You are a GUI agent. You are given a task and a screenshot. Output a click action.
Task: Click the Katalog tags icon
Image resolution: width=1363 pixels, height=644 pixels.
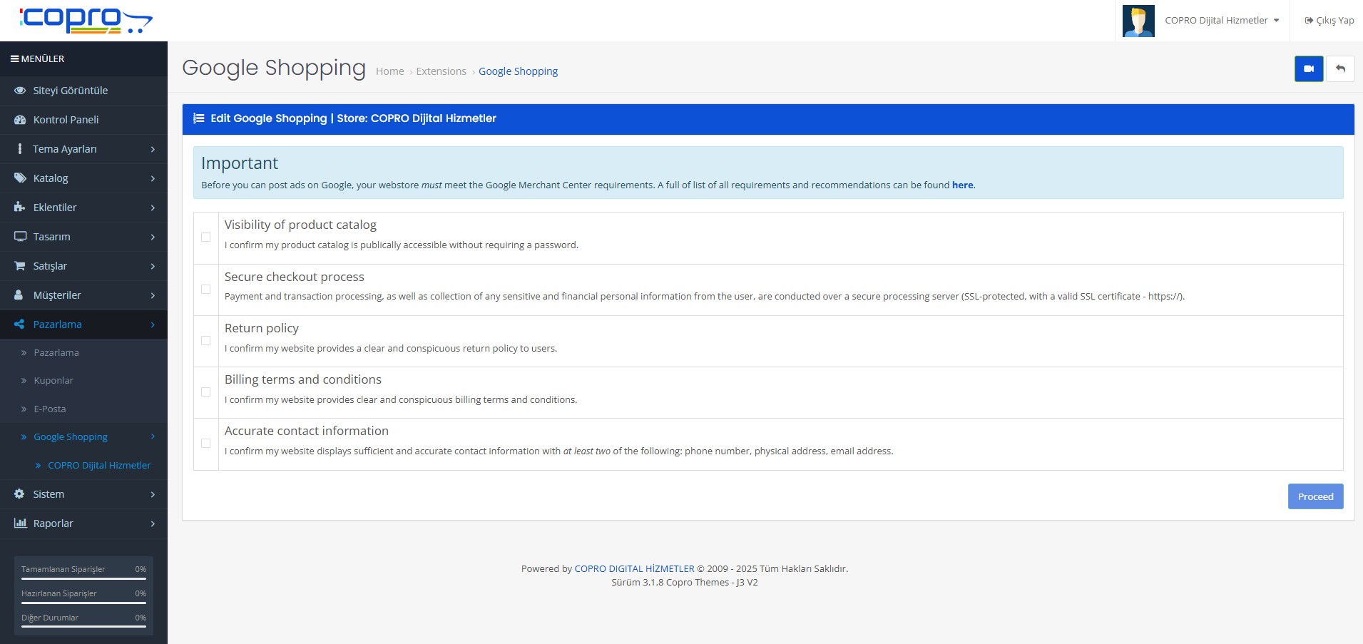(x=20, y=178)
